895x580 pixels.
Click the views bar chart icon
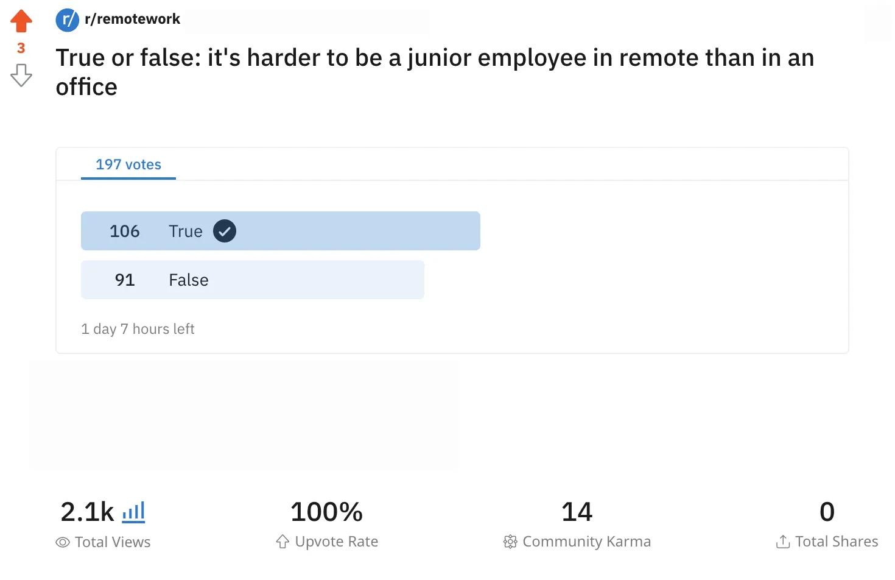point(134,512)
